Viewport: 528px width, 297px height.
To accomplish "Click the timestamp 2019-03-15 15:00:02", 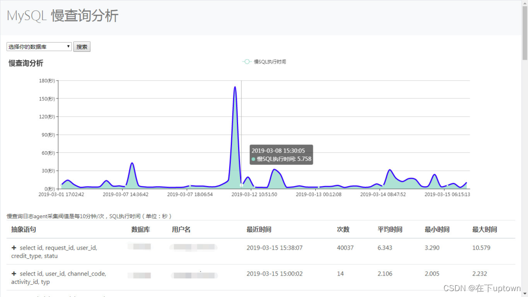I will (274, 274).
